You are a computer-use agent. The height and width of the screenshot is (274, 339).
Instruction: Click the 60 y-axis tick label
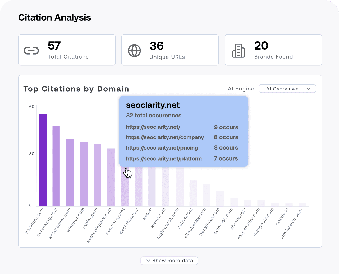(x=32, y=107)
